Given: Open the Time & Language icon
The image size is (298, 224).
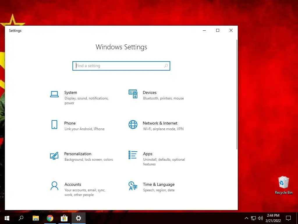Looking at the screenshot, I should tap(133, 186).
